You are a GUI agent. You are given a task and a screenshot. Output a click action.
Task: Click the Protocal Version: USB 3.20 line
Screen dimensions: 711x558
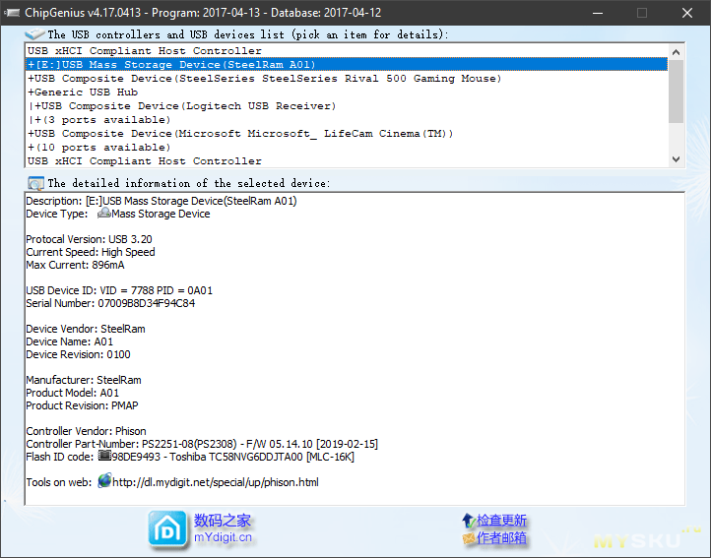[x=89, y=239]
